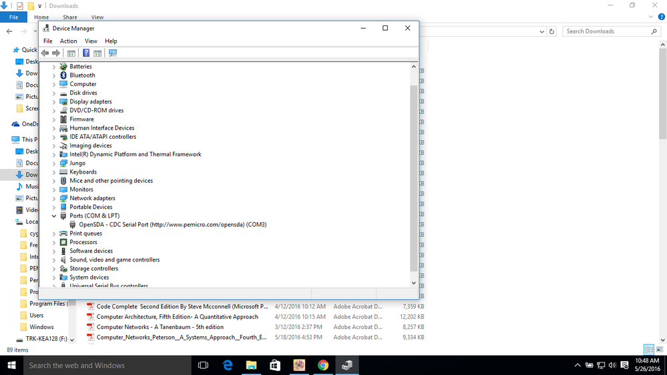Click the Scan for hardware changes toolbar icon
667x375 pixels.
click(113, 53)
